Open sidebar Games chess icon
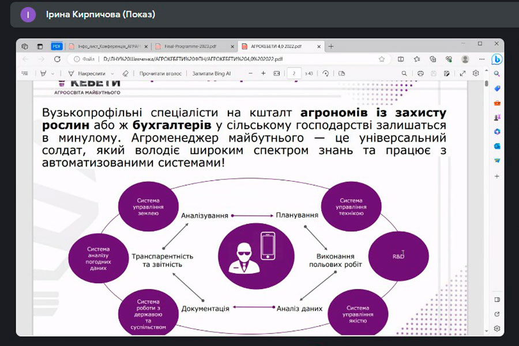Image resolution: width=519 pixels, height=346 pixels. [497, 117]
